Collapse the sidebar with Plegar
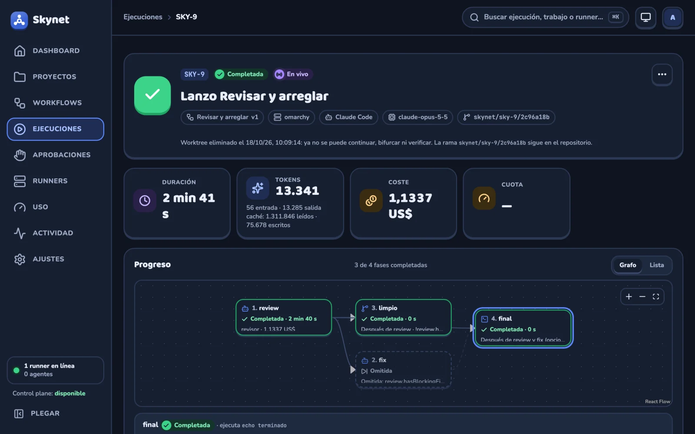695x434 pixels. click(x=37, y=414)
